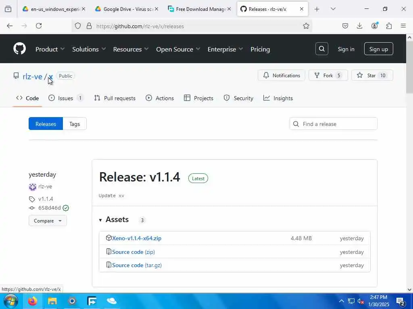Screen dimensions: 413x309
Task: Open the rlz-ve owner link in repo header
Action: 32,76
